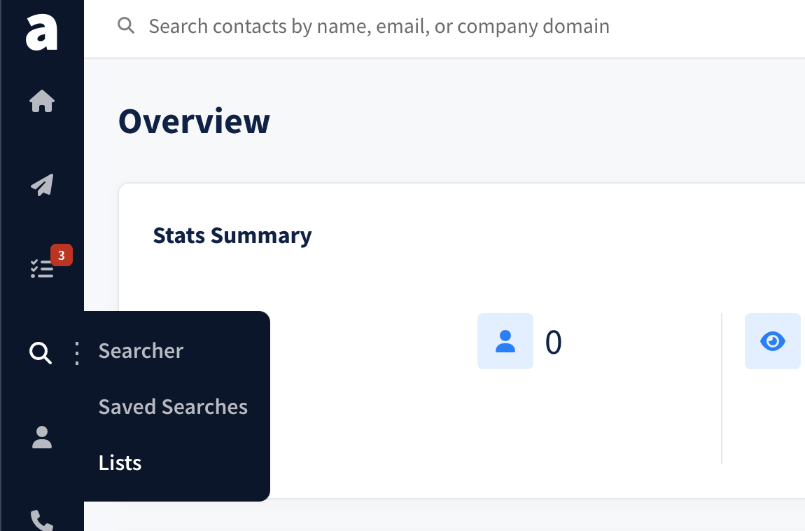Viewport: 805px width, 531px height.
Task: Open the tasks checklist icon
Action: 42,268
